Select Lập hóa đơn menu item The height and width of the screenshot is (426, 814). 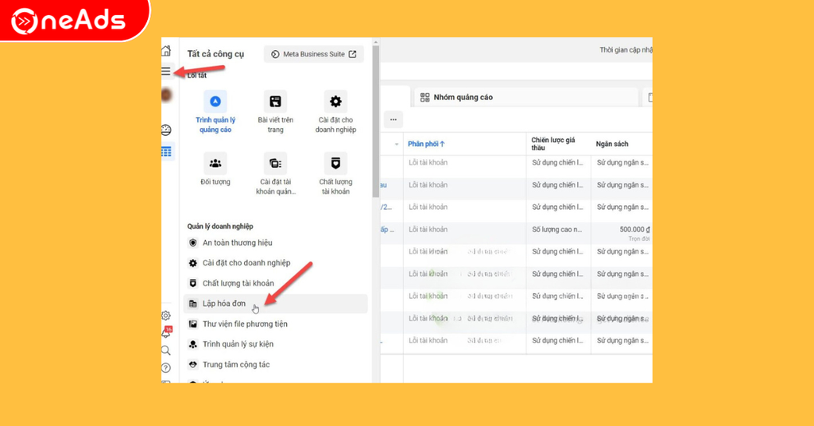[224, 304]
